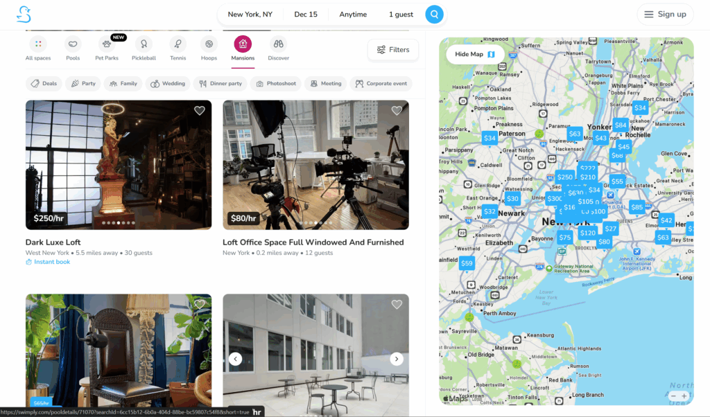710x417 pixels.
Task: Select the Pet Parks category icon
Action: (x=107, y=44)
